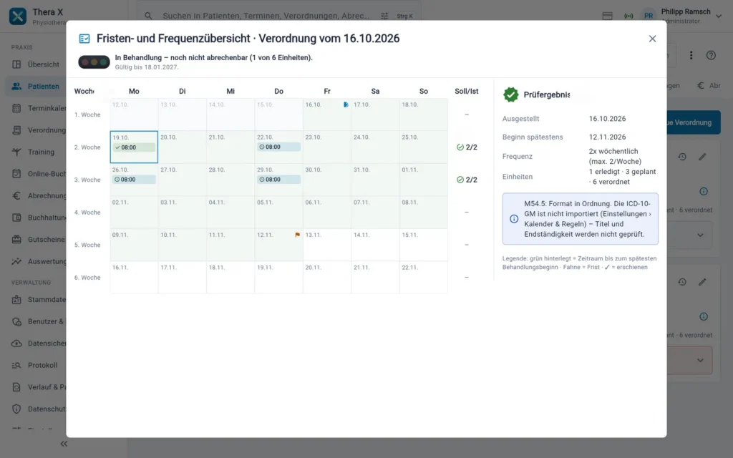The width and height of the screenshot is (733, 458).
Task: Click the Thera X logo
Action: (x=18, y=16)
